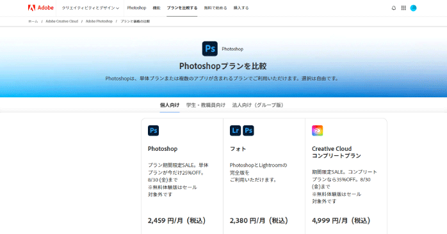
Task: Go to Adobe Photoshop breadcrumb link
Action: pos(99,21)
